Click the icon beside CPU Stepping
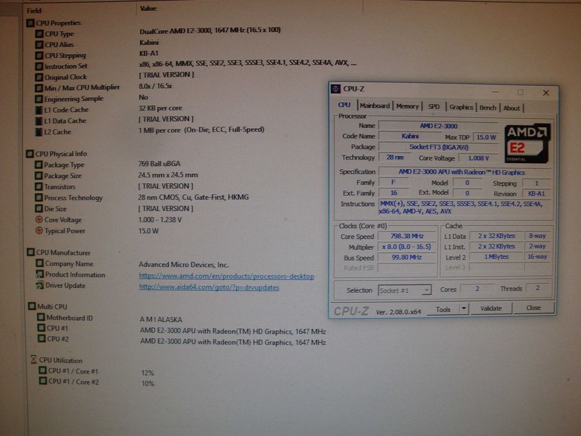 [x=39, y=55]
